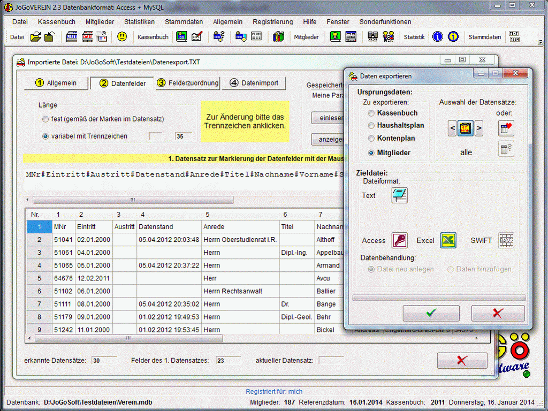548x411 pixels.
Task: Open the LISTE toolbar icon
Action: click(x=72, y=37)
